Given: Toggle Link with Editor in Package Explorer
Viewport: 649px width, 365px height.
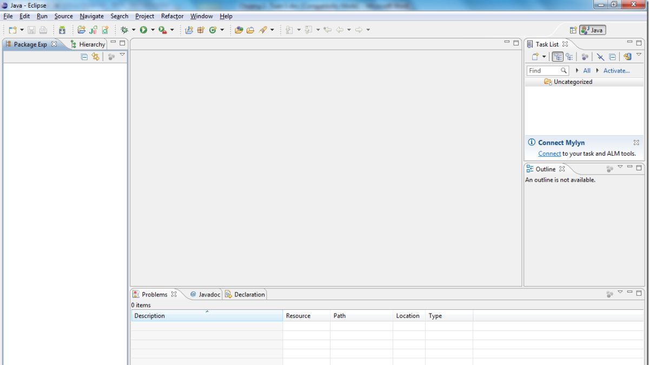Looking at the screenshot, I should click(x=96, y=56).
